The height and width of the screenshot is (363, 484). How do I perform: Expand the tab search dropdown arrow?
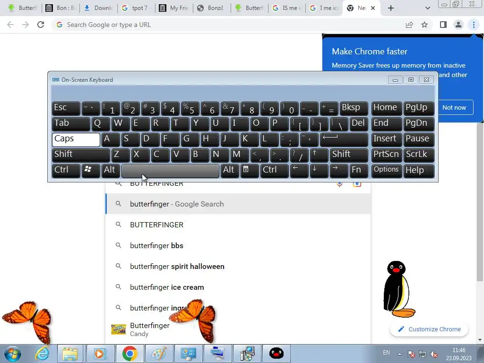coord(427,8)
